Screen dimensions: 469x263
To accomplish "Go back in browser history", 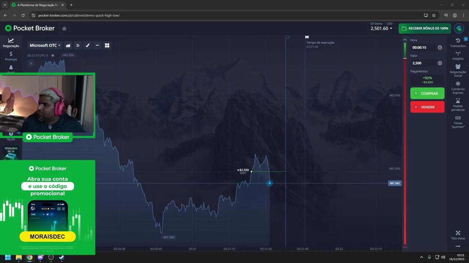I will pyautogui.click(x=5, y=15).
